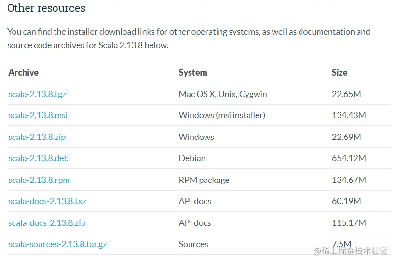Click the "Windows (msi installer)" system cell
Viewport: 396px width, 264px height.
(222, 115)
